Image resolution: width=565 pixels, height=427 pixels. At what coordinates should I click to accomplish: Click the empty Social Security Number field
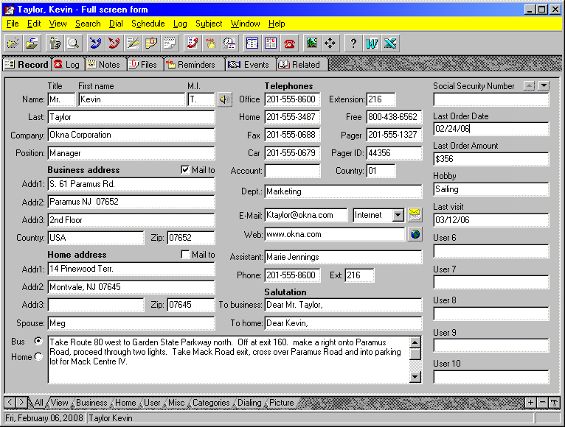click(x=491, y=99)
